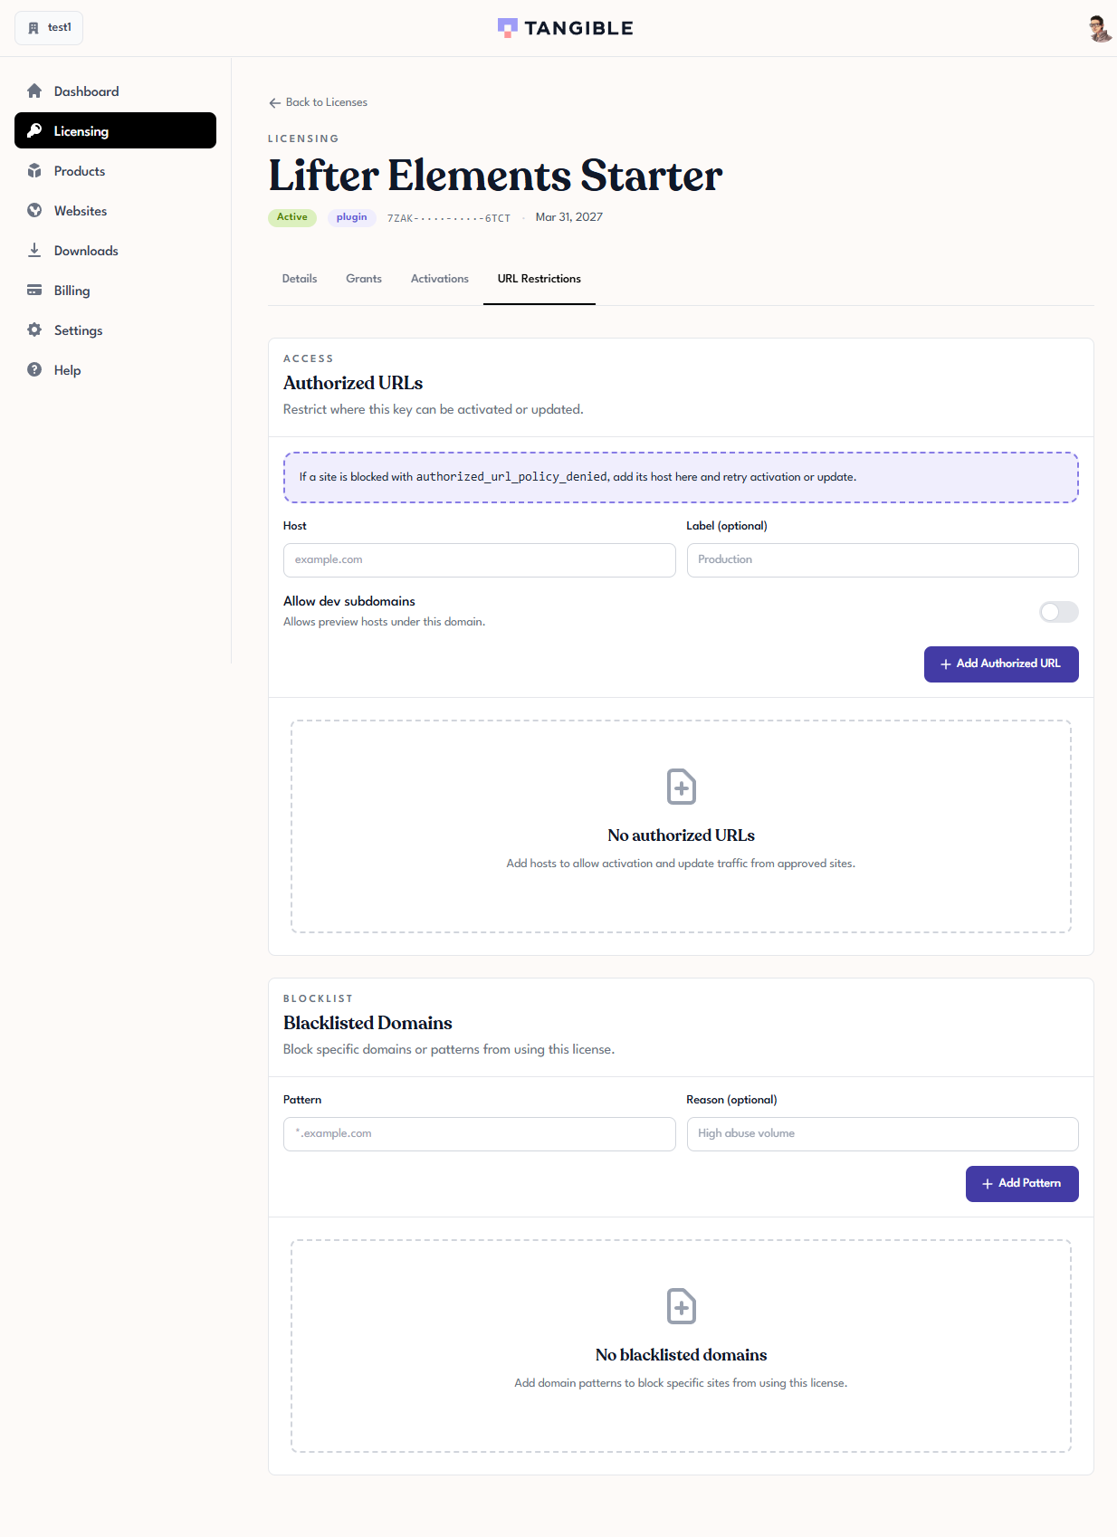1117x1537 pixels.
Task: Click Add Pattern button
Action: click(1022, 1184)
